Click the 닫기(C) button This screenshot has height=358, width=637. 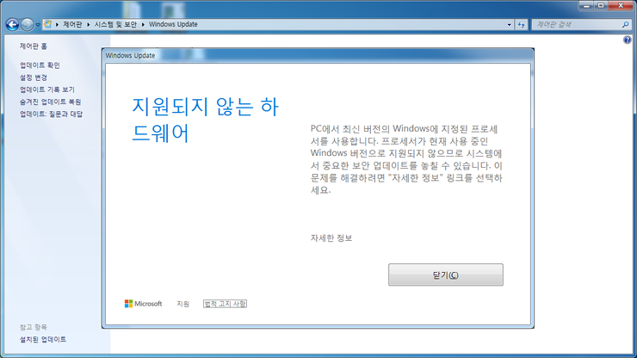[446, 275]
